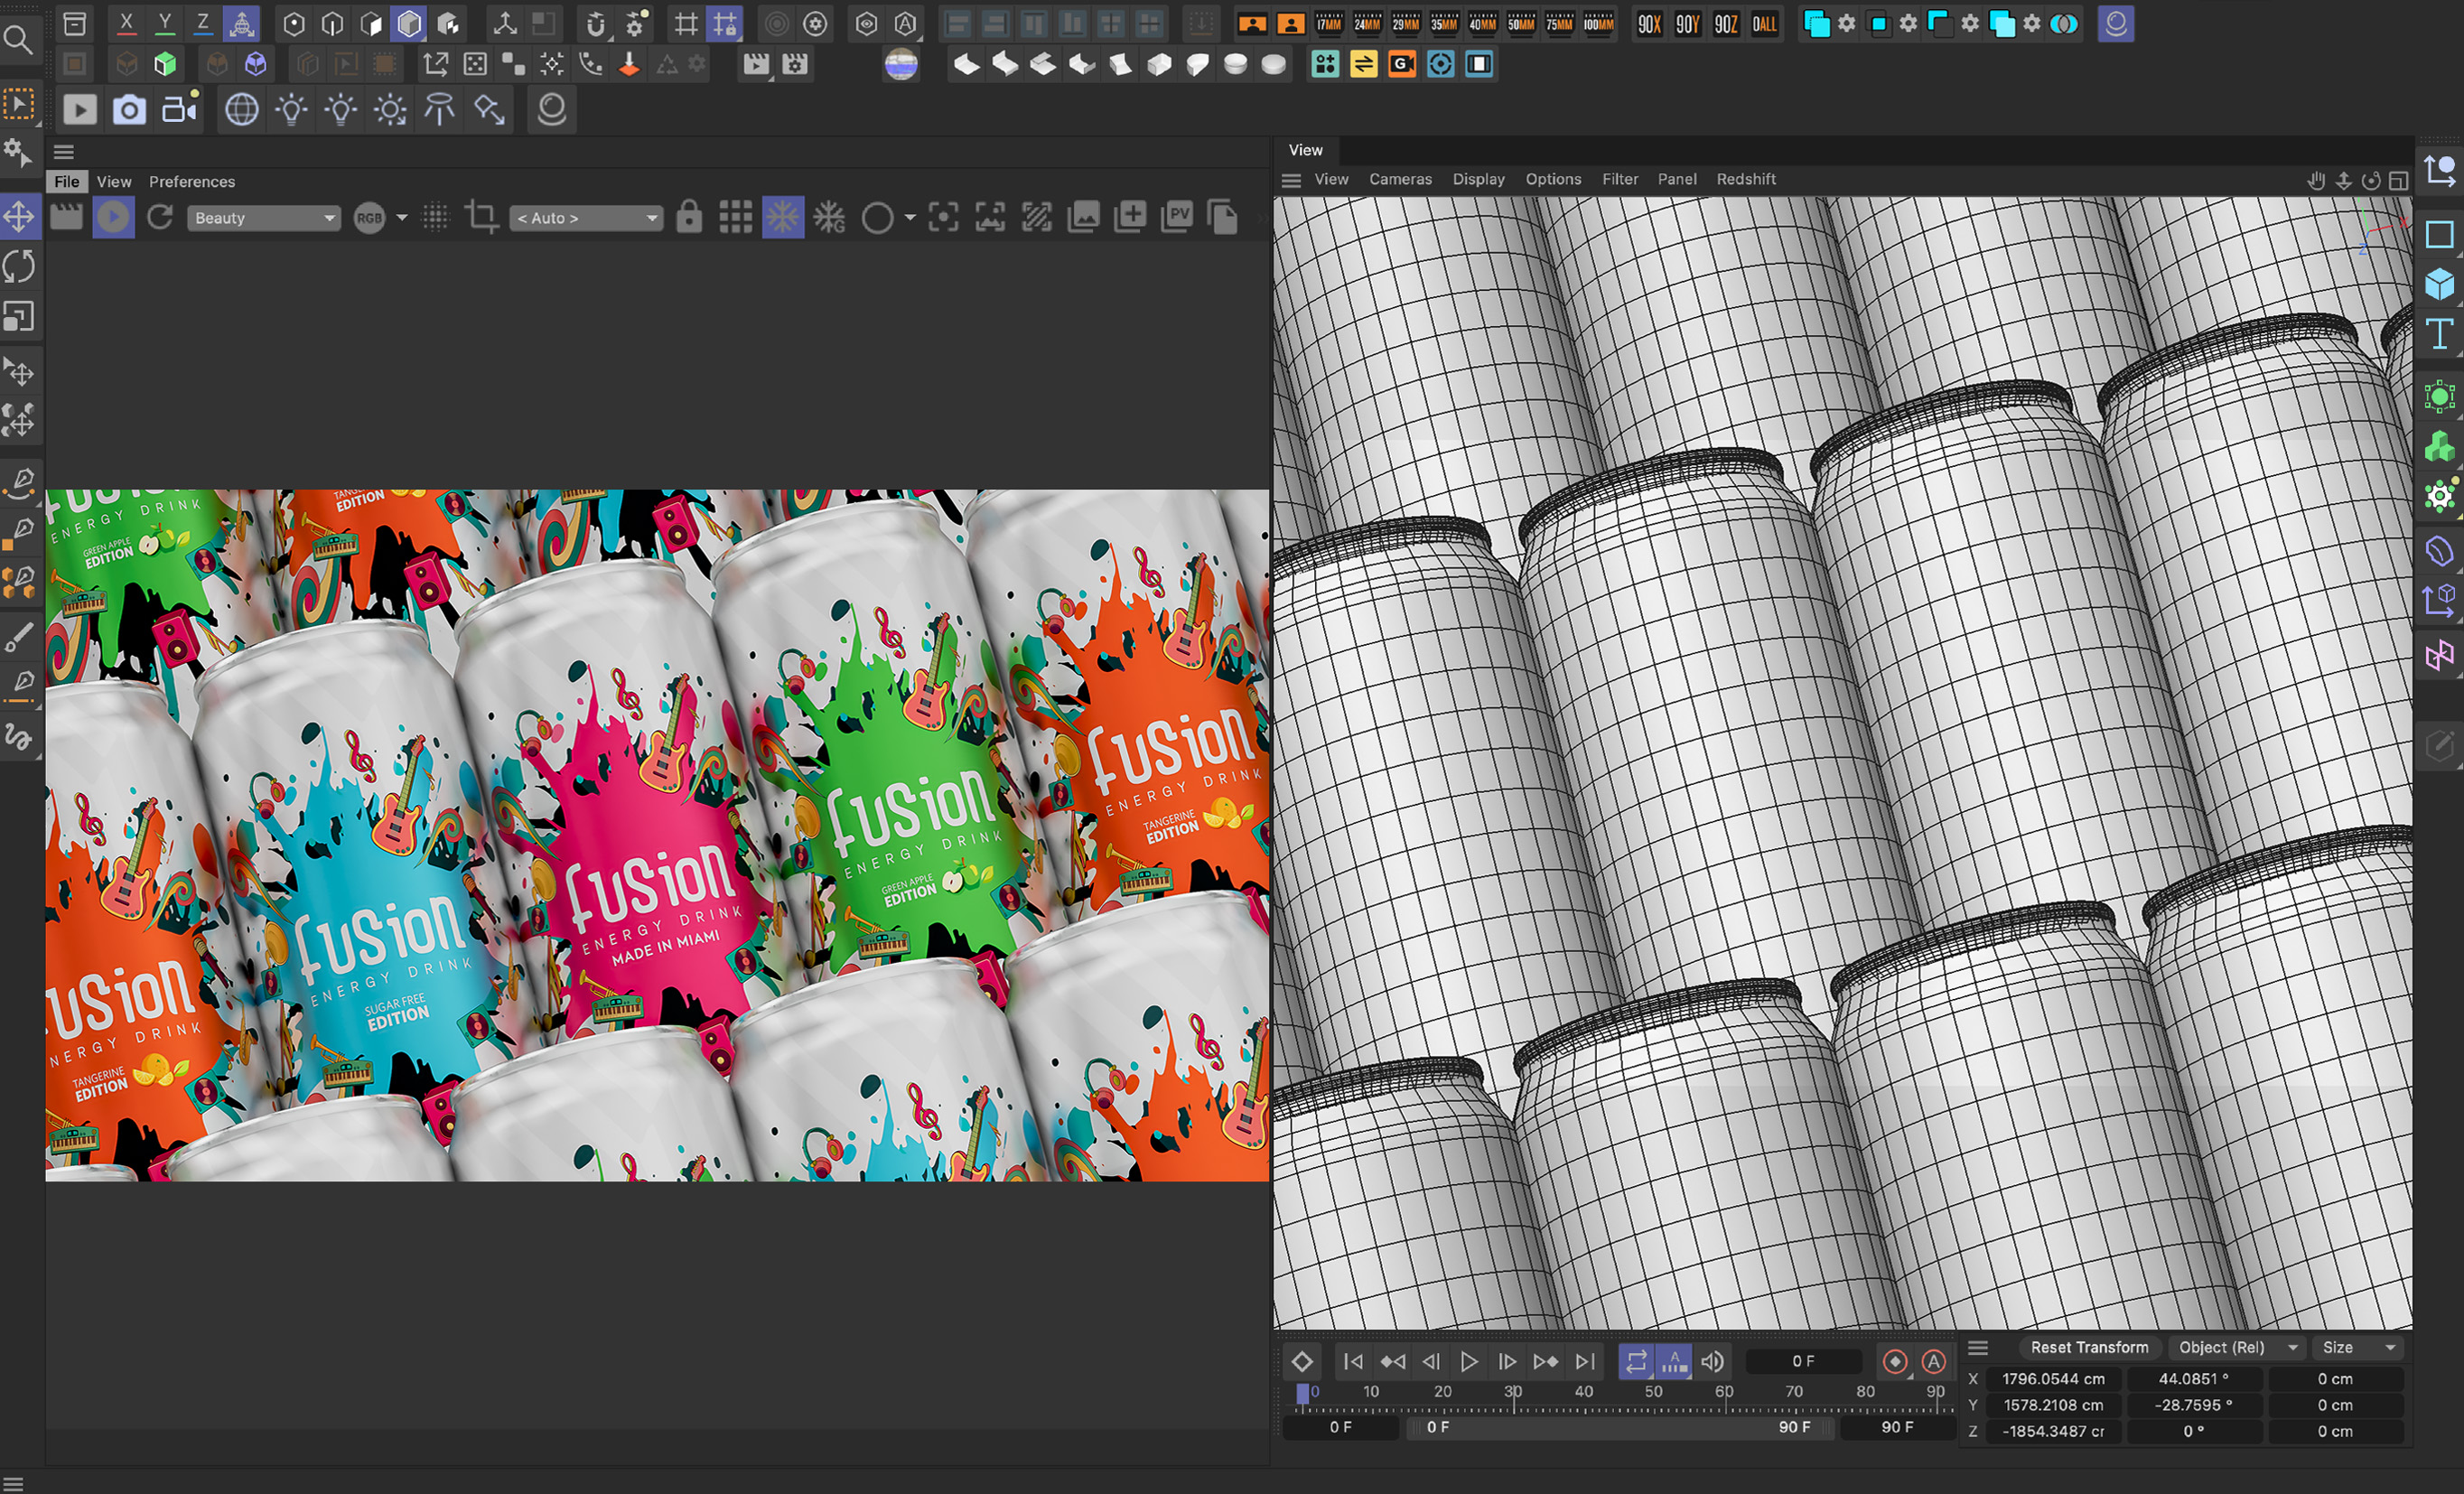2464x1494 pixels.
Task: Enable autokeying with the A record button
Action: click(x=1933, y=1361)
